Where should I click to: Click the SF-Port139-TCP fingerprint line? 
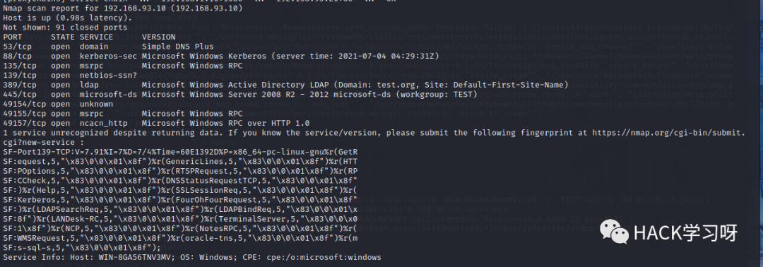(x=181, y=152)
